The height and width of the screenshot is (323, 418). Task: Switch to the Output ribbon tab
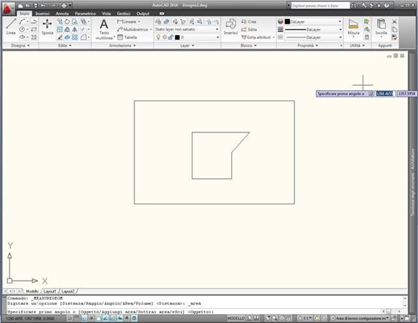143,13
